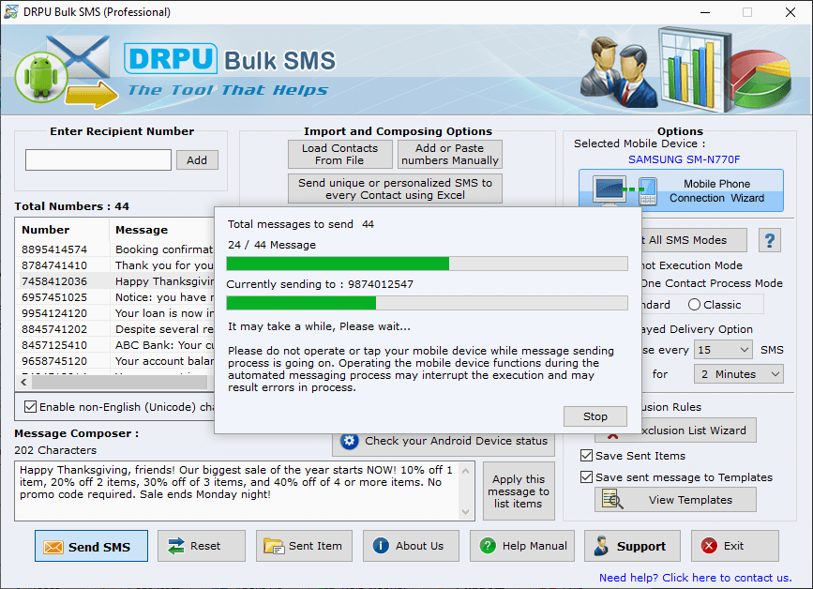Select the row with number 9954124120
Image resolution: width=813 pixels, height=589 pixels.
point(115,313)
